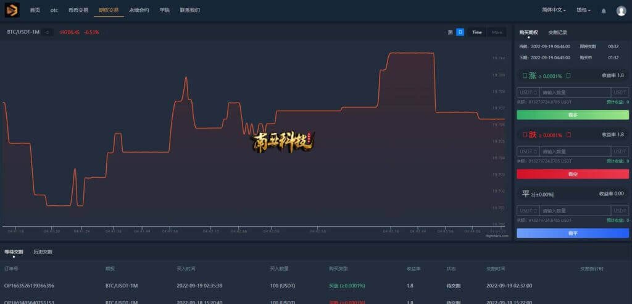Click the blue chart theme icon
The image size is (632, 304).
click(x=460, y=32)
